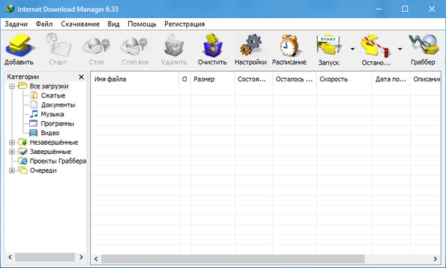The width and height of the screenshot is (446, 268).
Task: Click the Все загрузки open folder icon
Action: [x=22, y=86]
